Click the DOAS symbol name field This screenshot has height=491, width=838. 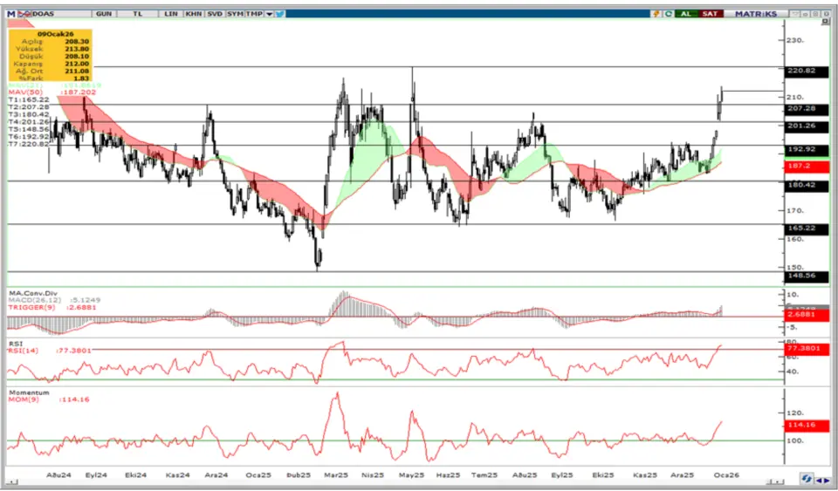point(43,14)
